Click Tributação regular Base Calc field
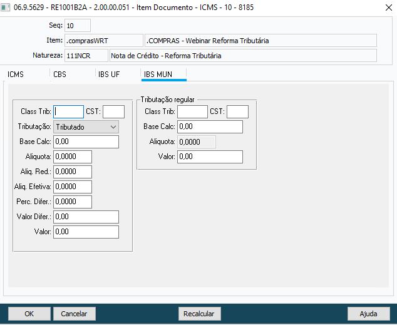 pos(210,127)
